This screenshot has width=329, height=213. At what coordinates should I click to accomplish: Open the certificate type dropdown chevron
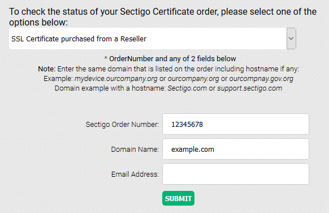pyautogui.click(x=291, y=39)
